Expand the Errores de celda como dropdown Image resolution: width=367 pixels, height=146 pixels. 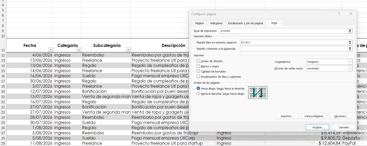tap(350, 68)
